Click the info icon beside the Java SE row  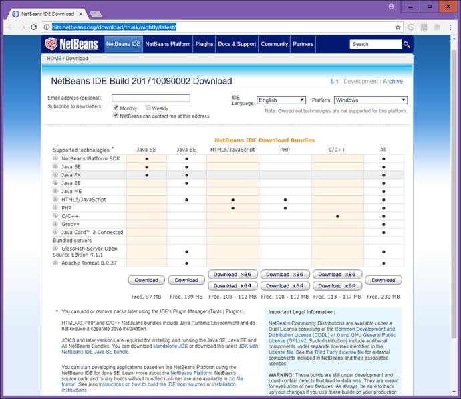point(55,166)
